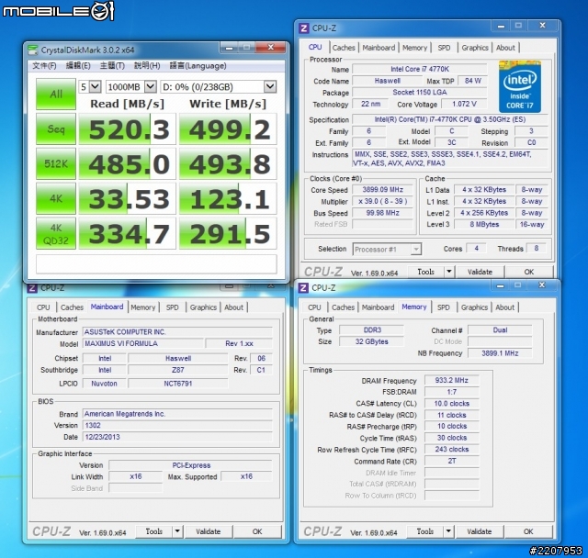Click Tools button in CPU window
The image size is (588, 558).
pos(426,272)
